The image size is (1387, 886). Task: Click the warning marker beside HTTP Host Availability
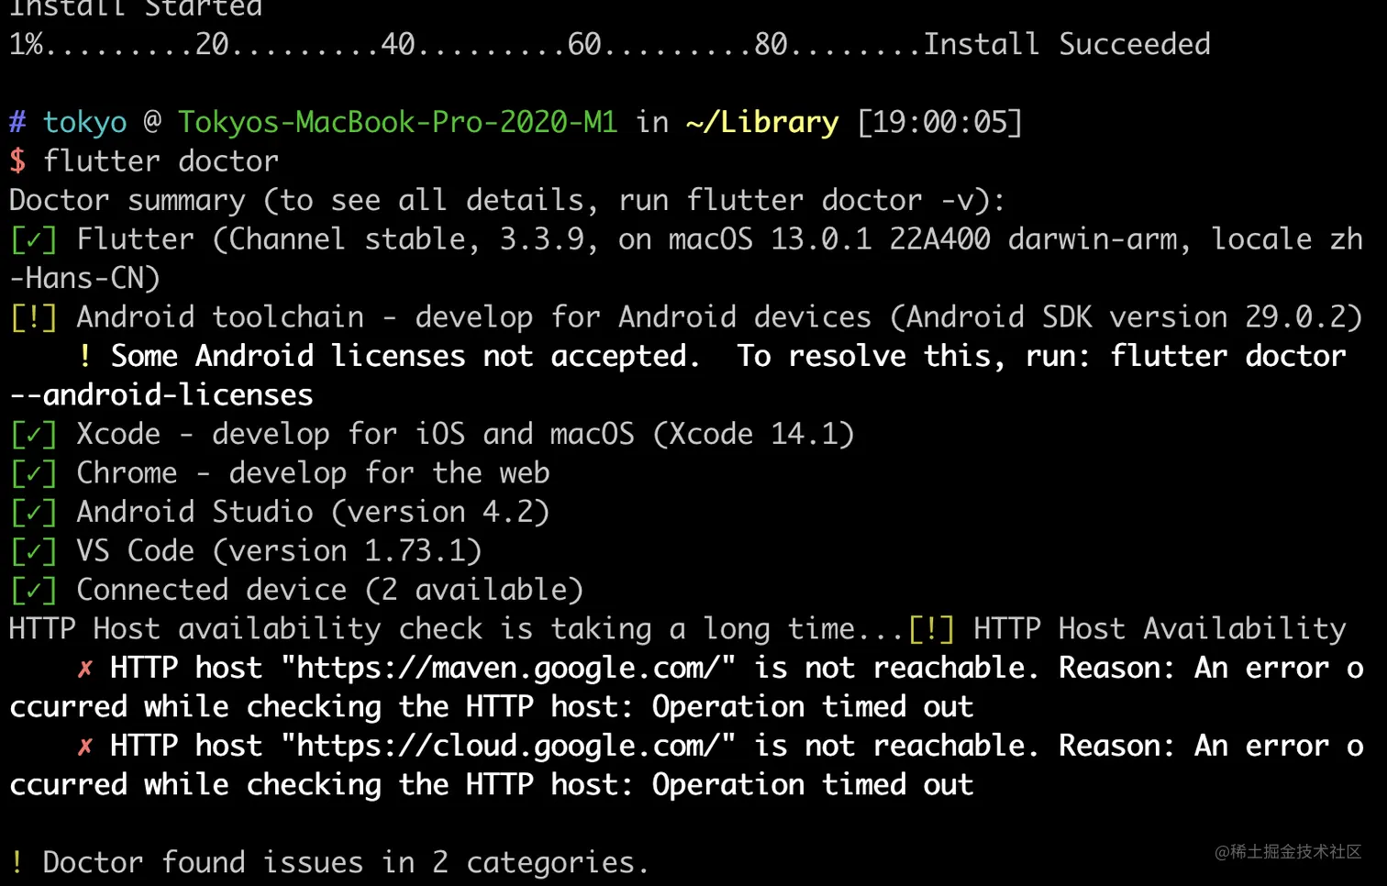click(931, 629)
